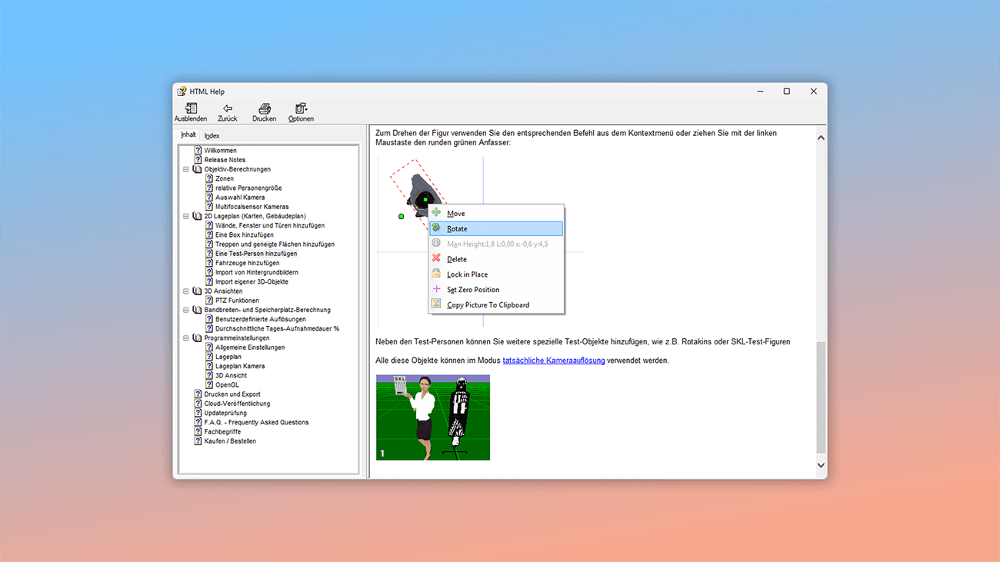Click the Drucken printer icon
Viewport: 1000px width, 562px height.
click(x=264, y=108)
